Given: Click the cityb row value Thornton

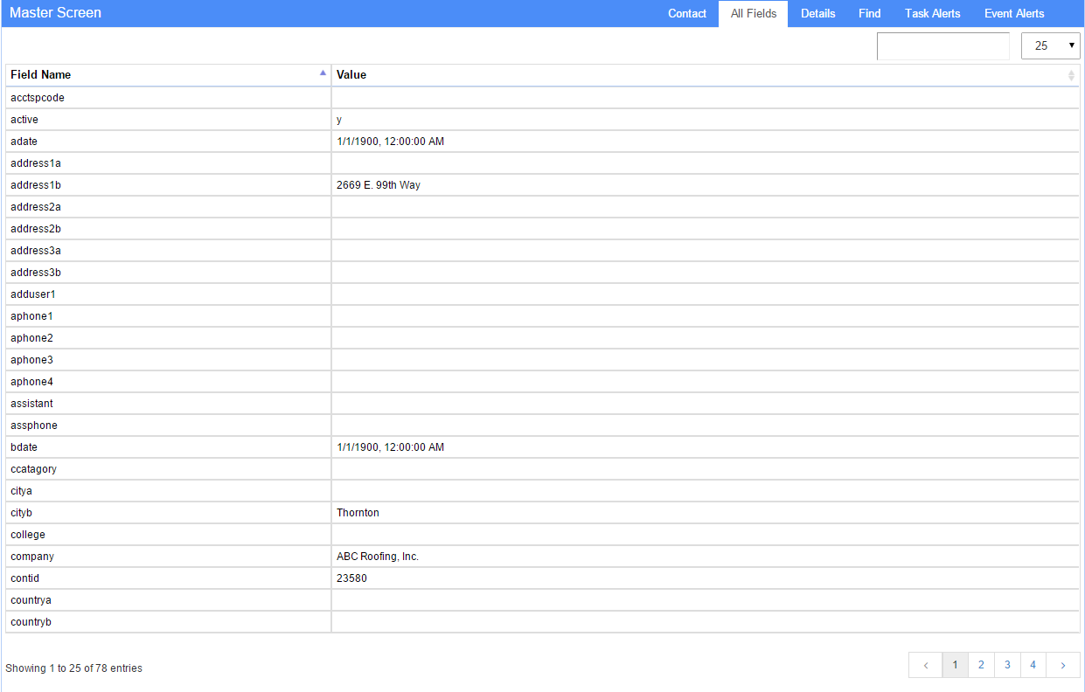Looking at the screenshot, I should coord(358,513).
